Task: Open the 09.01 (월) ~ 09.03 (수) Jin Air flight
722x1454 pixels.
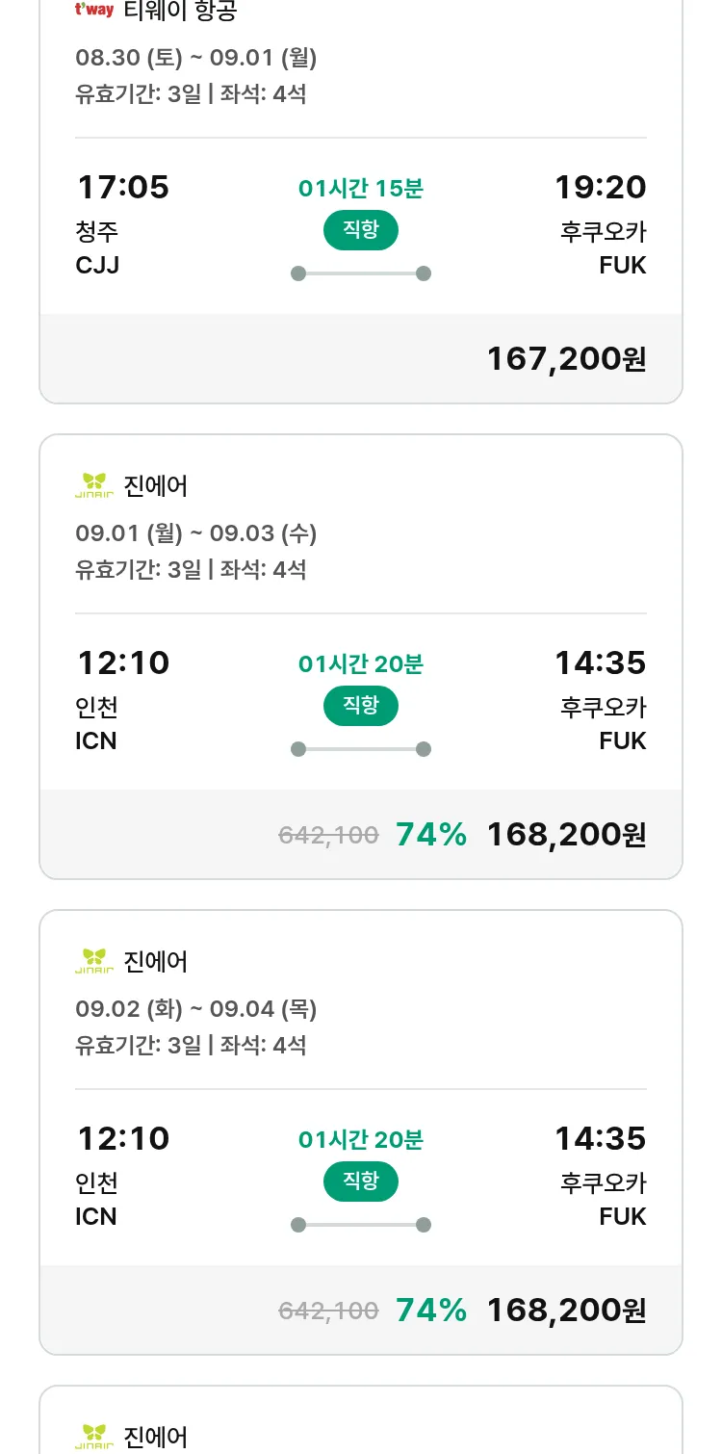Action: [x=196, y=533]
